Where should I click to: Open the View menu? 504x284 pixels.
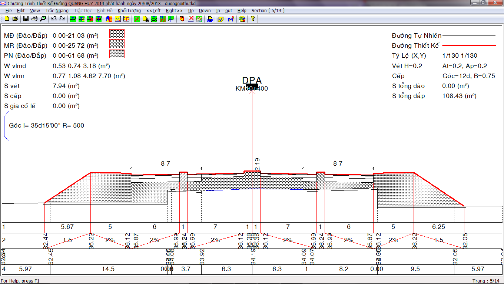click(x=35, y=11)
